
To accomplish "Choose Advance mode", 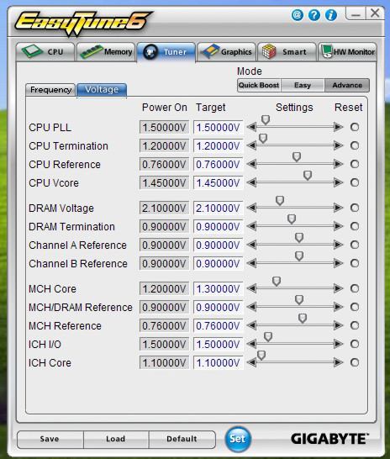I will [x=347, y=85].
